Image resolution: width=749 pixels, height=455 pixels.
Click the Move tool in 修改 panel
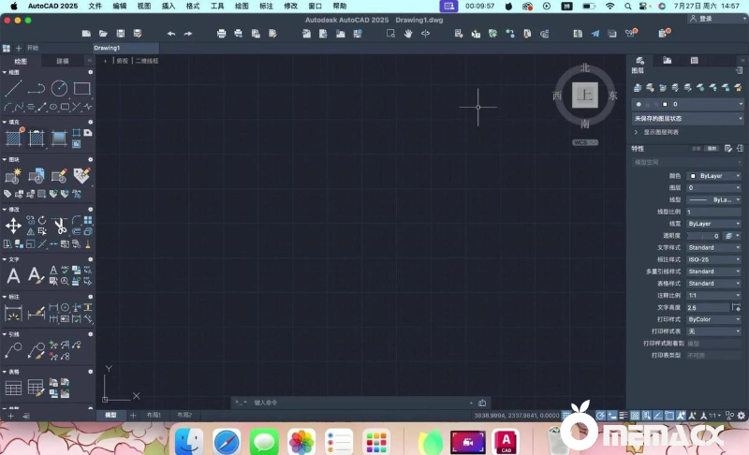13,226
